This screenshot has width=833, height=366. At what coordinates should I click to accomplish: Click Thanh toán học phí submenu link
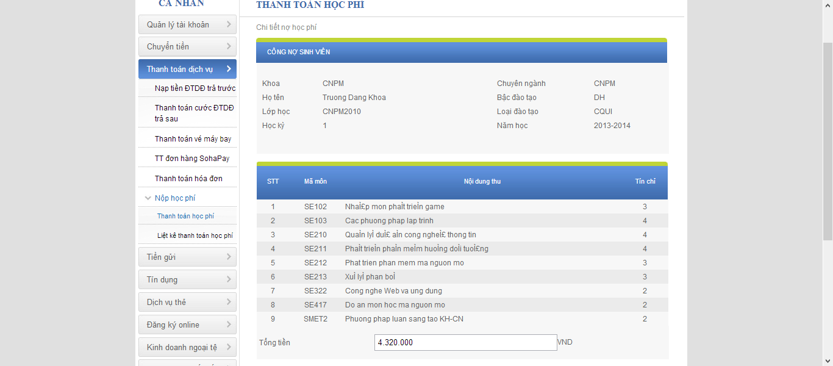185,217
